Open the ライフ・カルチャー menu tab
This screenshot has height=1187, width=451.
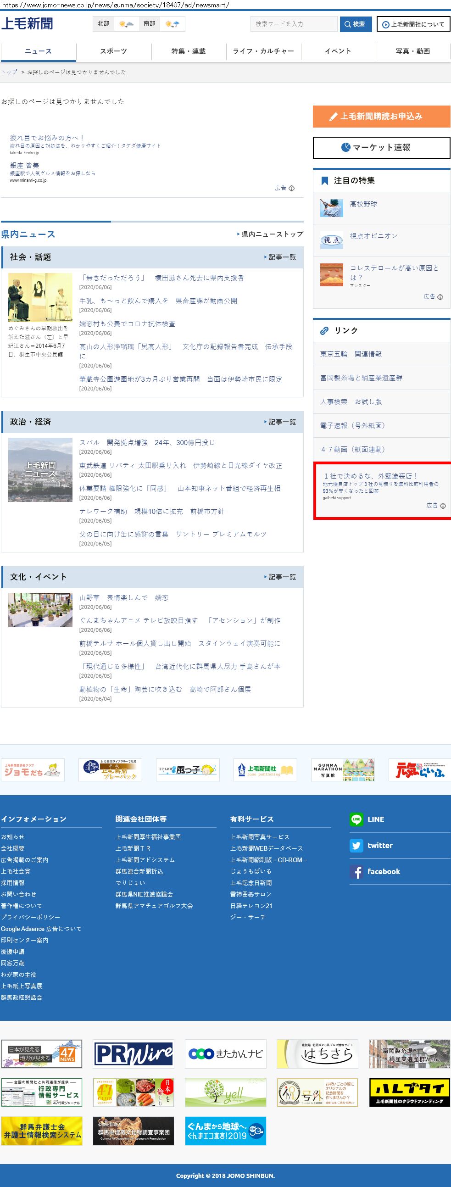pos(263,51)
